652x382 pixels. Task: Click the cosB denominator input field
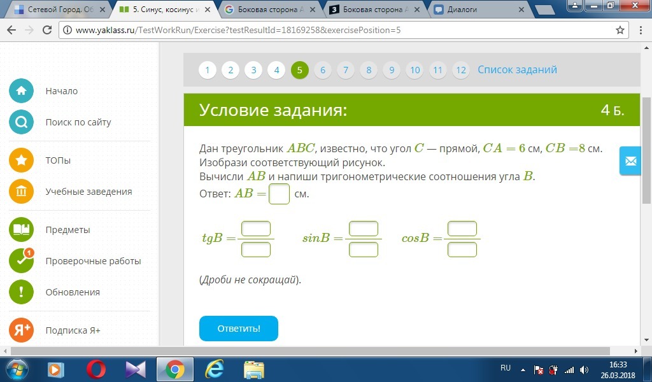pos(462,249)
